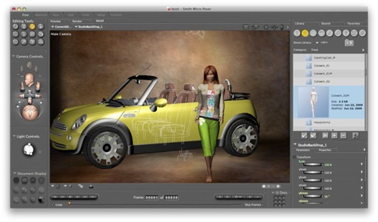Switch to the Properties tab

(325, 150)
